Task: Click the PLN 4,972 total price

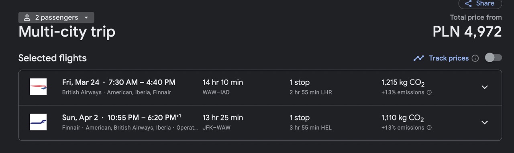Action: (467, 31)
